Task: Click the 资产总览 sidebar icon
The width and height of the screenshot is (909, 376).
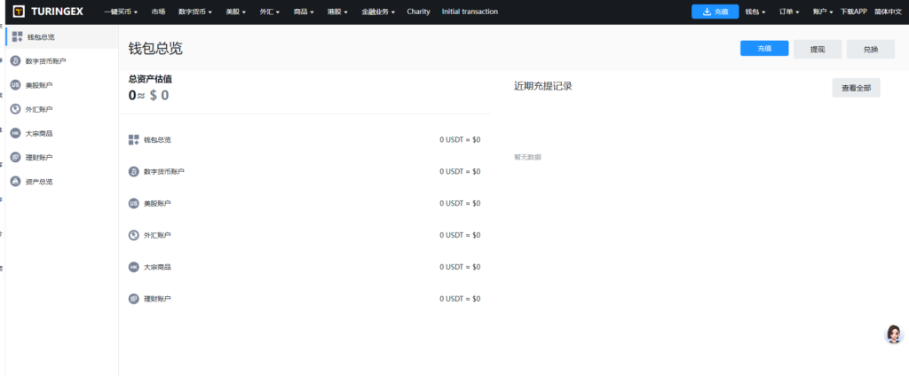Action: click(16, 181)
